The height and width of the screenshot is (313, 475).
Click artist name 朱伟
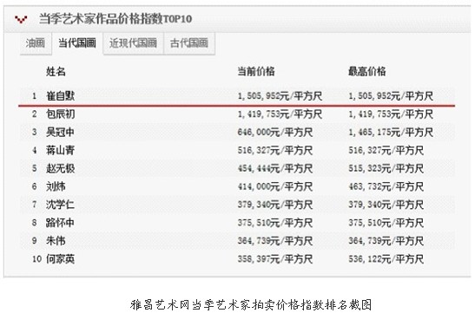56,241
